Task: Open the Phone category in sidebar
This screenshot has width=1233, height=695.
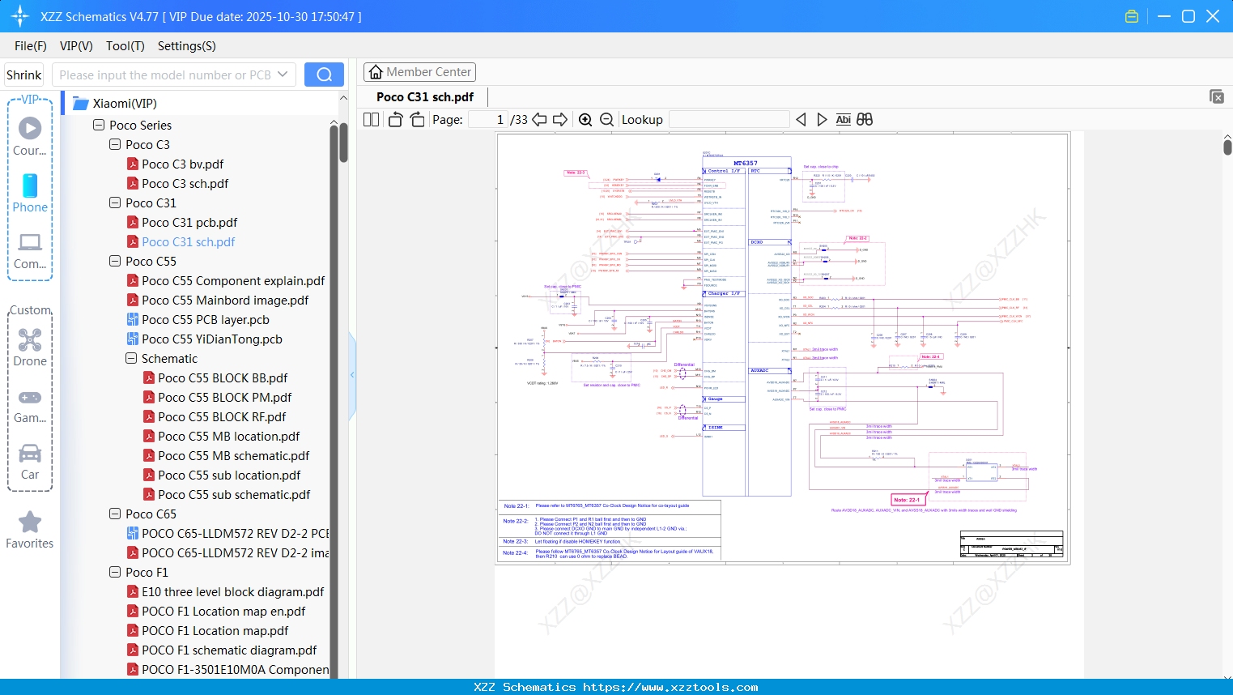Action: click(x=30, y=193)
